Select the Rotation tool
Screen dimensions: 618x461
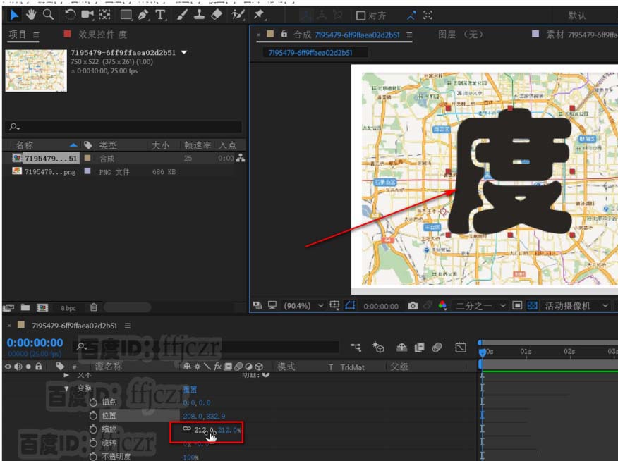(x=71, y=14)
